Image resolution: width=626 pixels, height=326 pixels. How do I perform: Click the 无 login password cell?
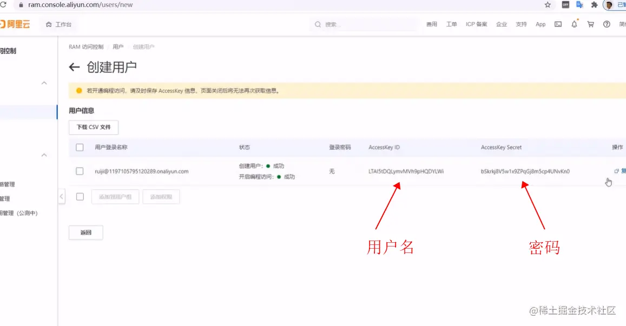tap(332, 171)
